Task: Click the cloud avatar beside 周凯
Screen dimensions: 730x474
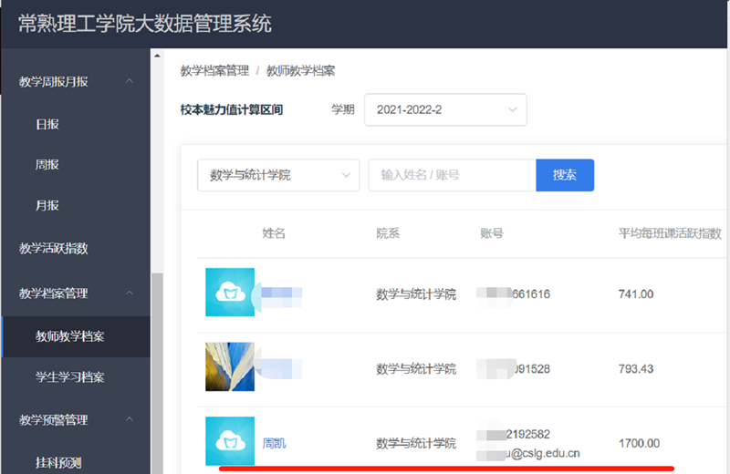Action: (230, 441)
